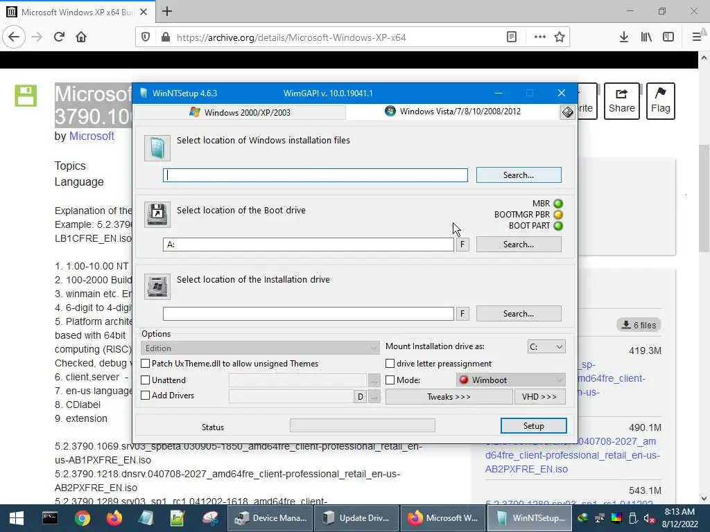Image resolution: width=710 pixels, height=532 pixels.
Task: Enable drive letter preassignment checkbox
Action: point(390,363)
